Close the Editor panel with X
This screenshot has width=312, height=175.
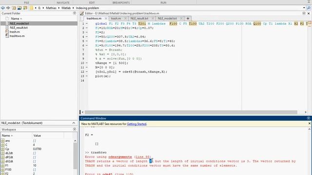pyautogui.click(x=309, y=13)
